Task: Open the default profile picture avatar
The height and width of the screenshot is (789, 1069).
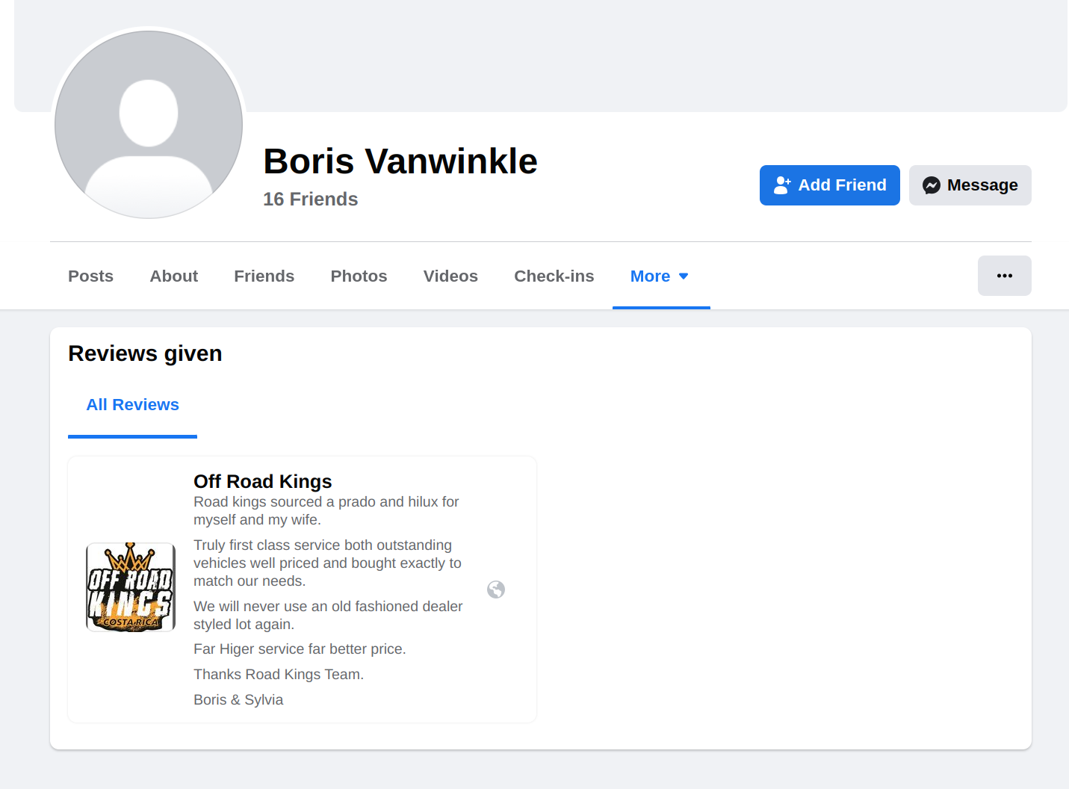Action: pos(149,125)
